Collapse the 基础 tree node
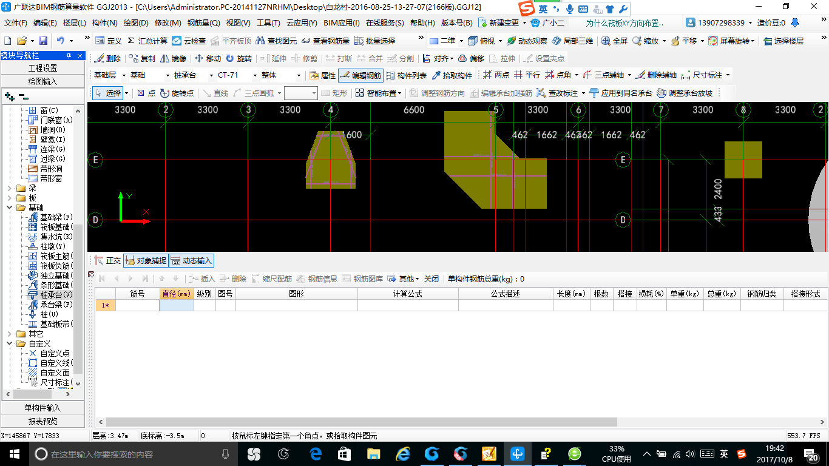The height and width of the screenshot is (466, 829). (9, 208)
